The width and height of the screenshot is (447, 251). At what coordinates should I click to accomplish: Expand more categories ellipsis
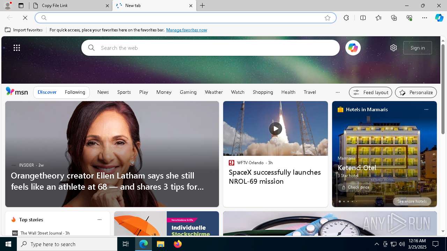pyautogui.click(x=337, y=92)
